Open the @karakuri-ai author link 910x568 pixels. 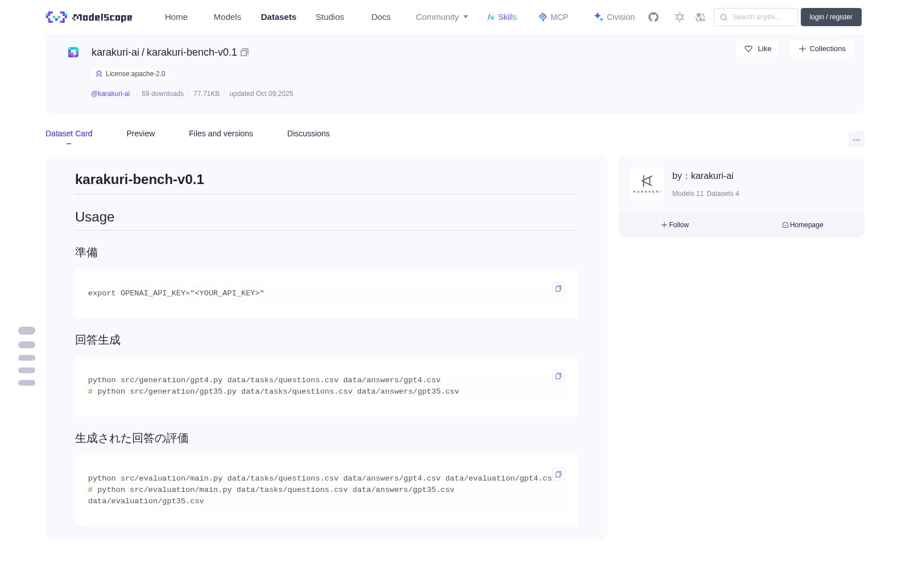tap(110, 94)
